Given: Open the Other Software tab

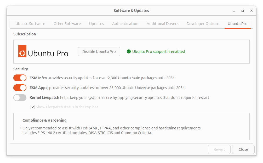Looking at the screenshot, I should (67, 24).
